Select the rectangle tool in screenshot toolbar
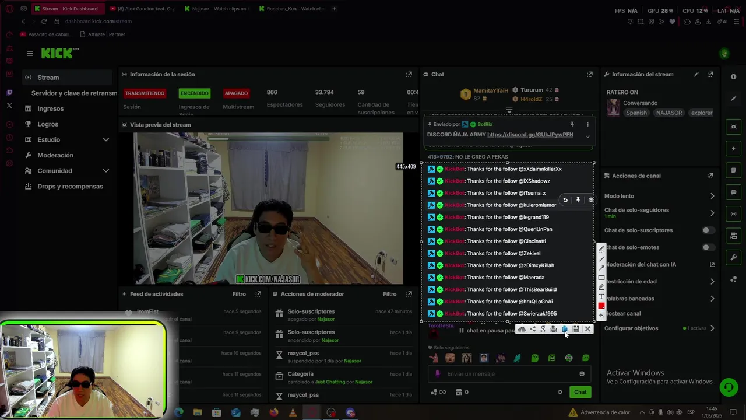This screenshot has height=420, width=746. (x=601, y=278)
